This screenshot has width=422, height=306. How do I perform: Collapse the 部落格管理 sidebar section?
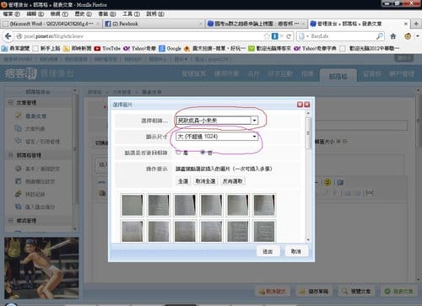[x=11, y=155]
